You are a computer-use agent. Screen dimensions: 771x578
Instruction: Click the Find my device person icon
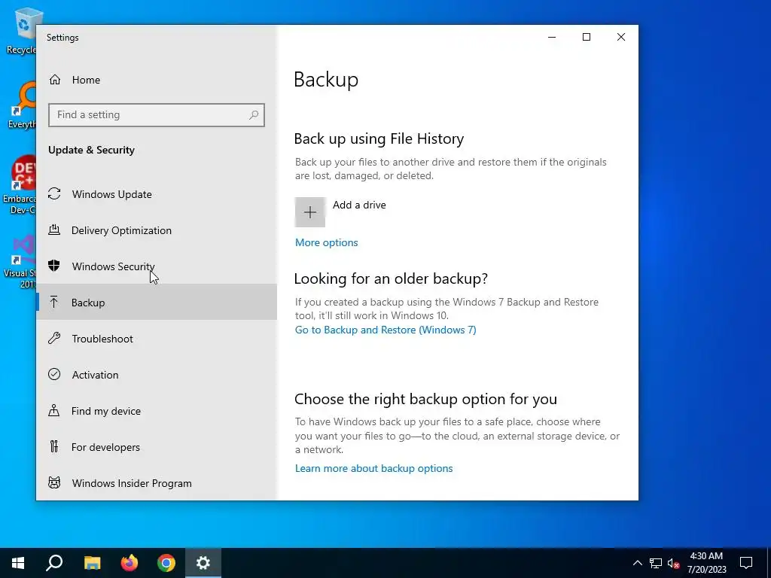(x=54, y=410)
